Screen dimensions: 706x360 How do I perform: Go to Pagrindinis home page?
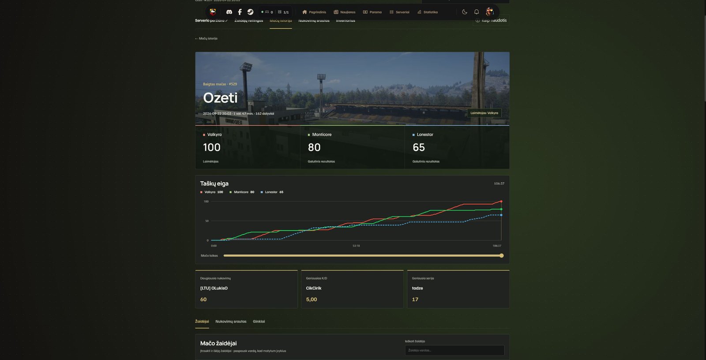point(314,12)
